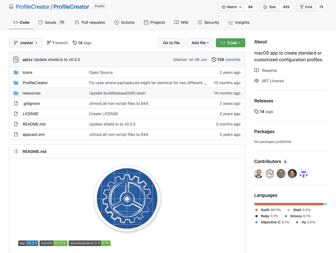
Task: Click the appcast.xml file icon
Action: coord(16,134)
